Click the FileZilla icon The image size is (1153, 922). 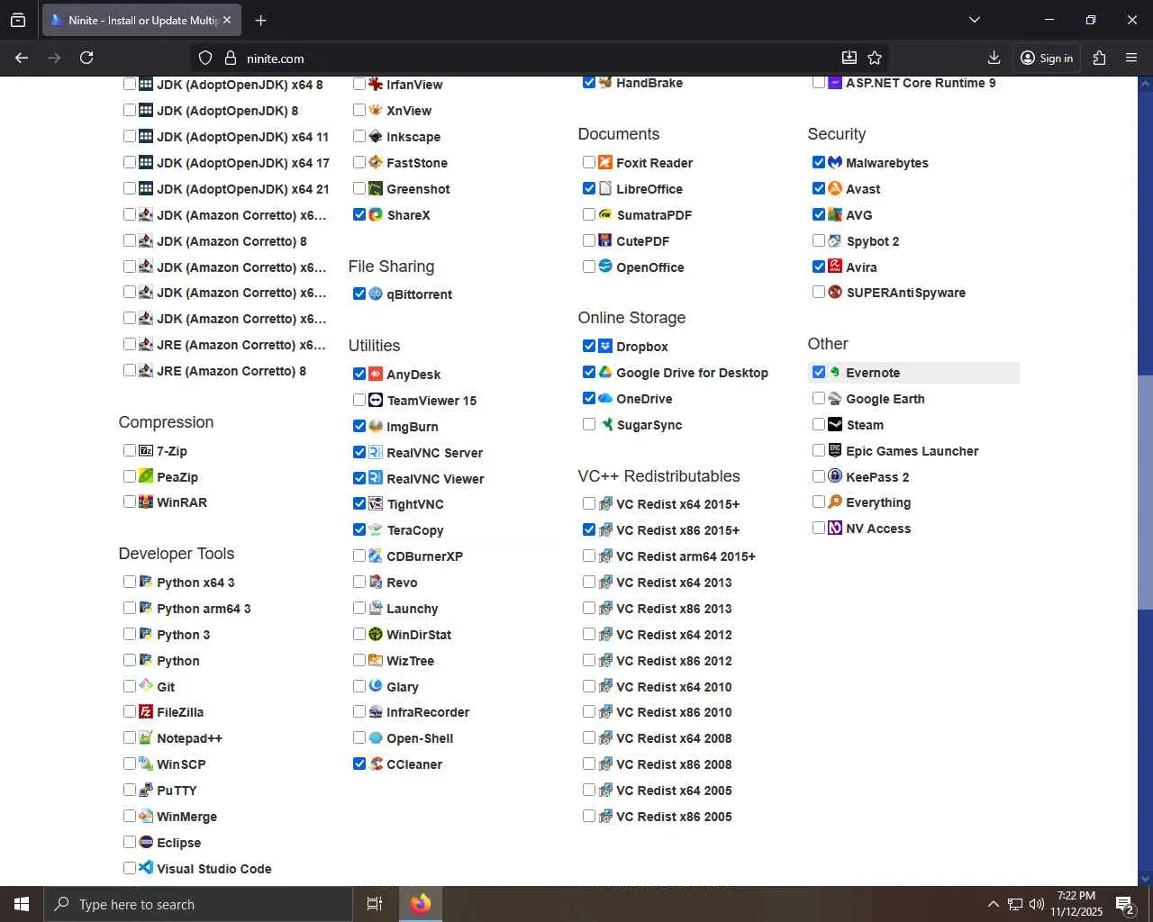pos(146,711)
